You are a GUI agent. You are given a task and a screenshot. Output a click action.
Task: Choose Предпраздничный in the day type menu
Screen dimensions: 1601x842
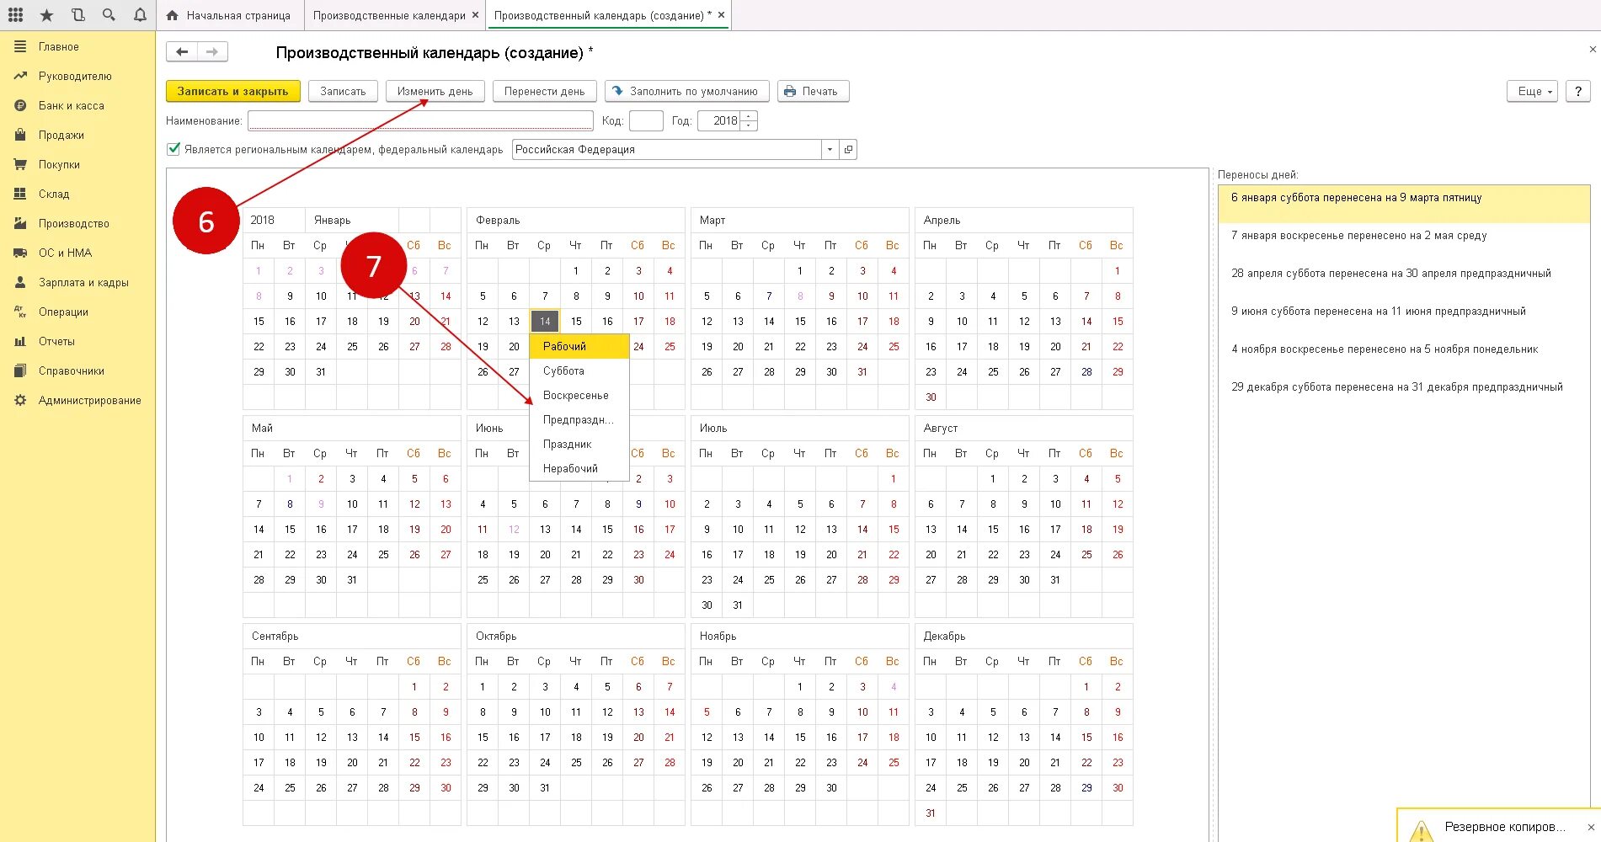pyautogui.click(x=579, y=420)
